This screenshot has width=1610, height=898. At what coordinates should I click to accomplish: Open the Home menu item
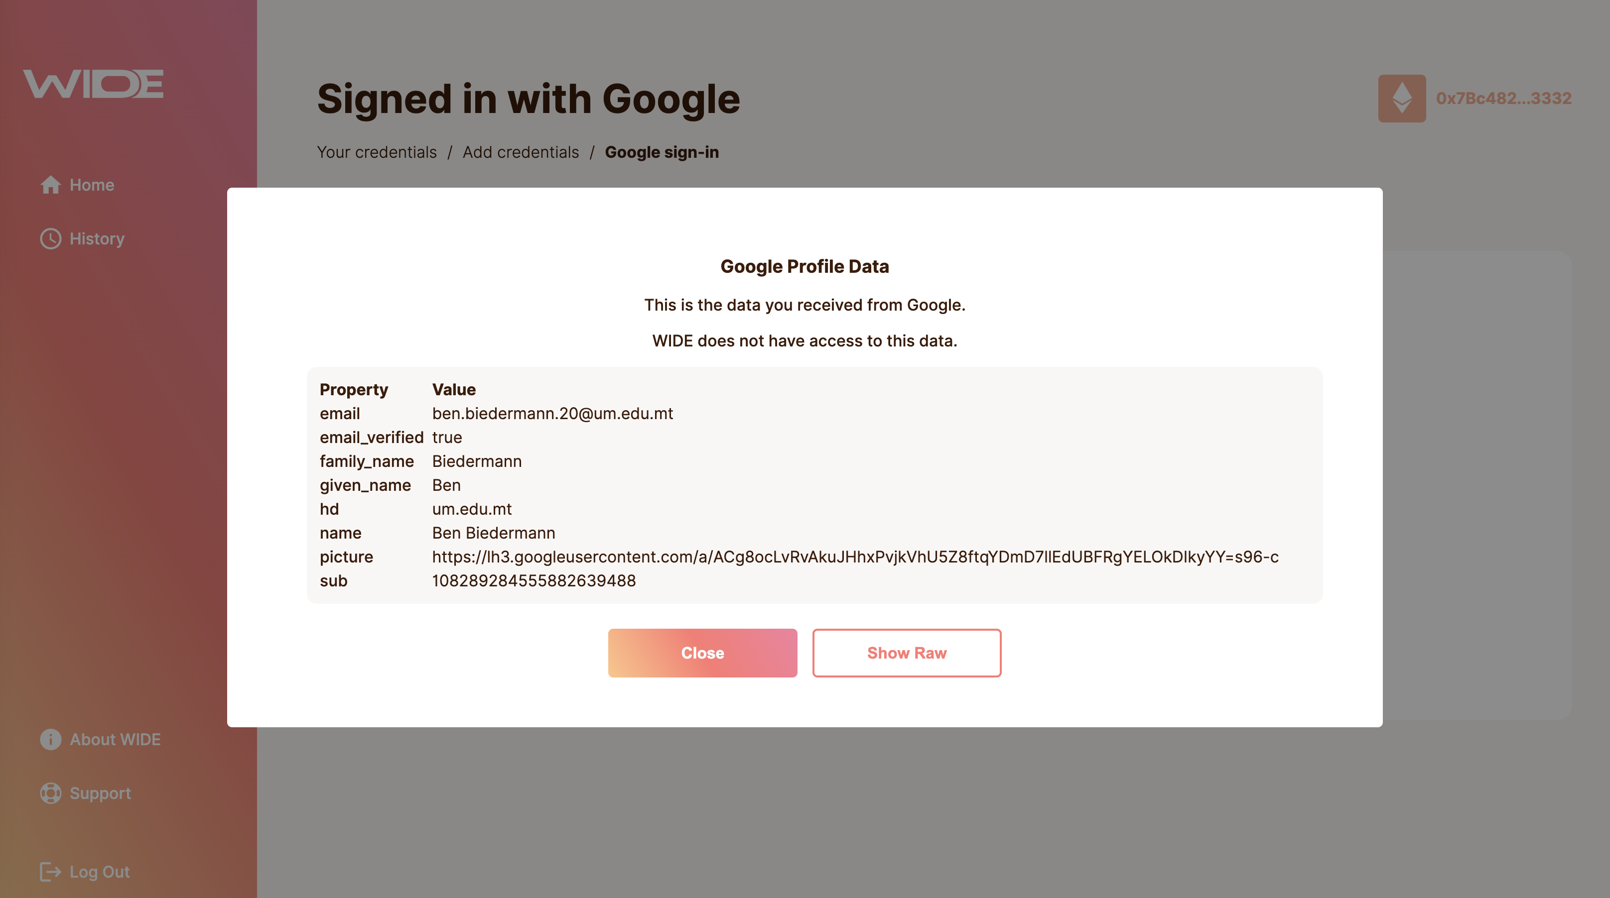(x=92, y=185)
